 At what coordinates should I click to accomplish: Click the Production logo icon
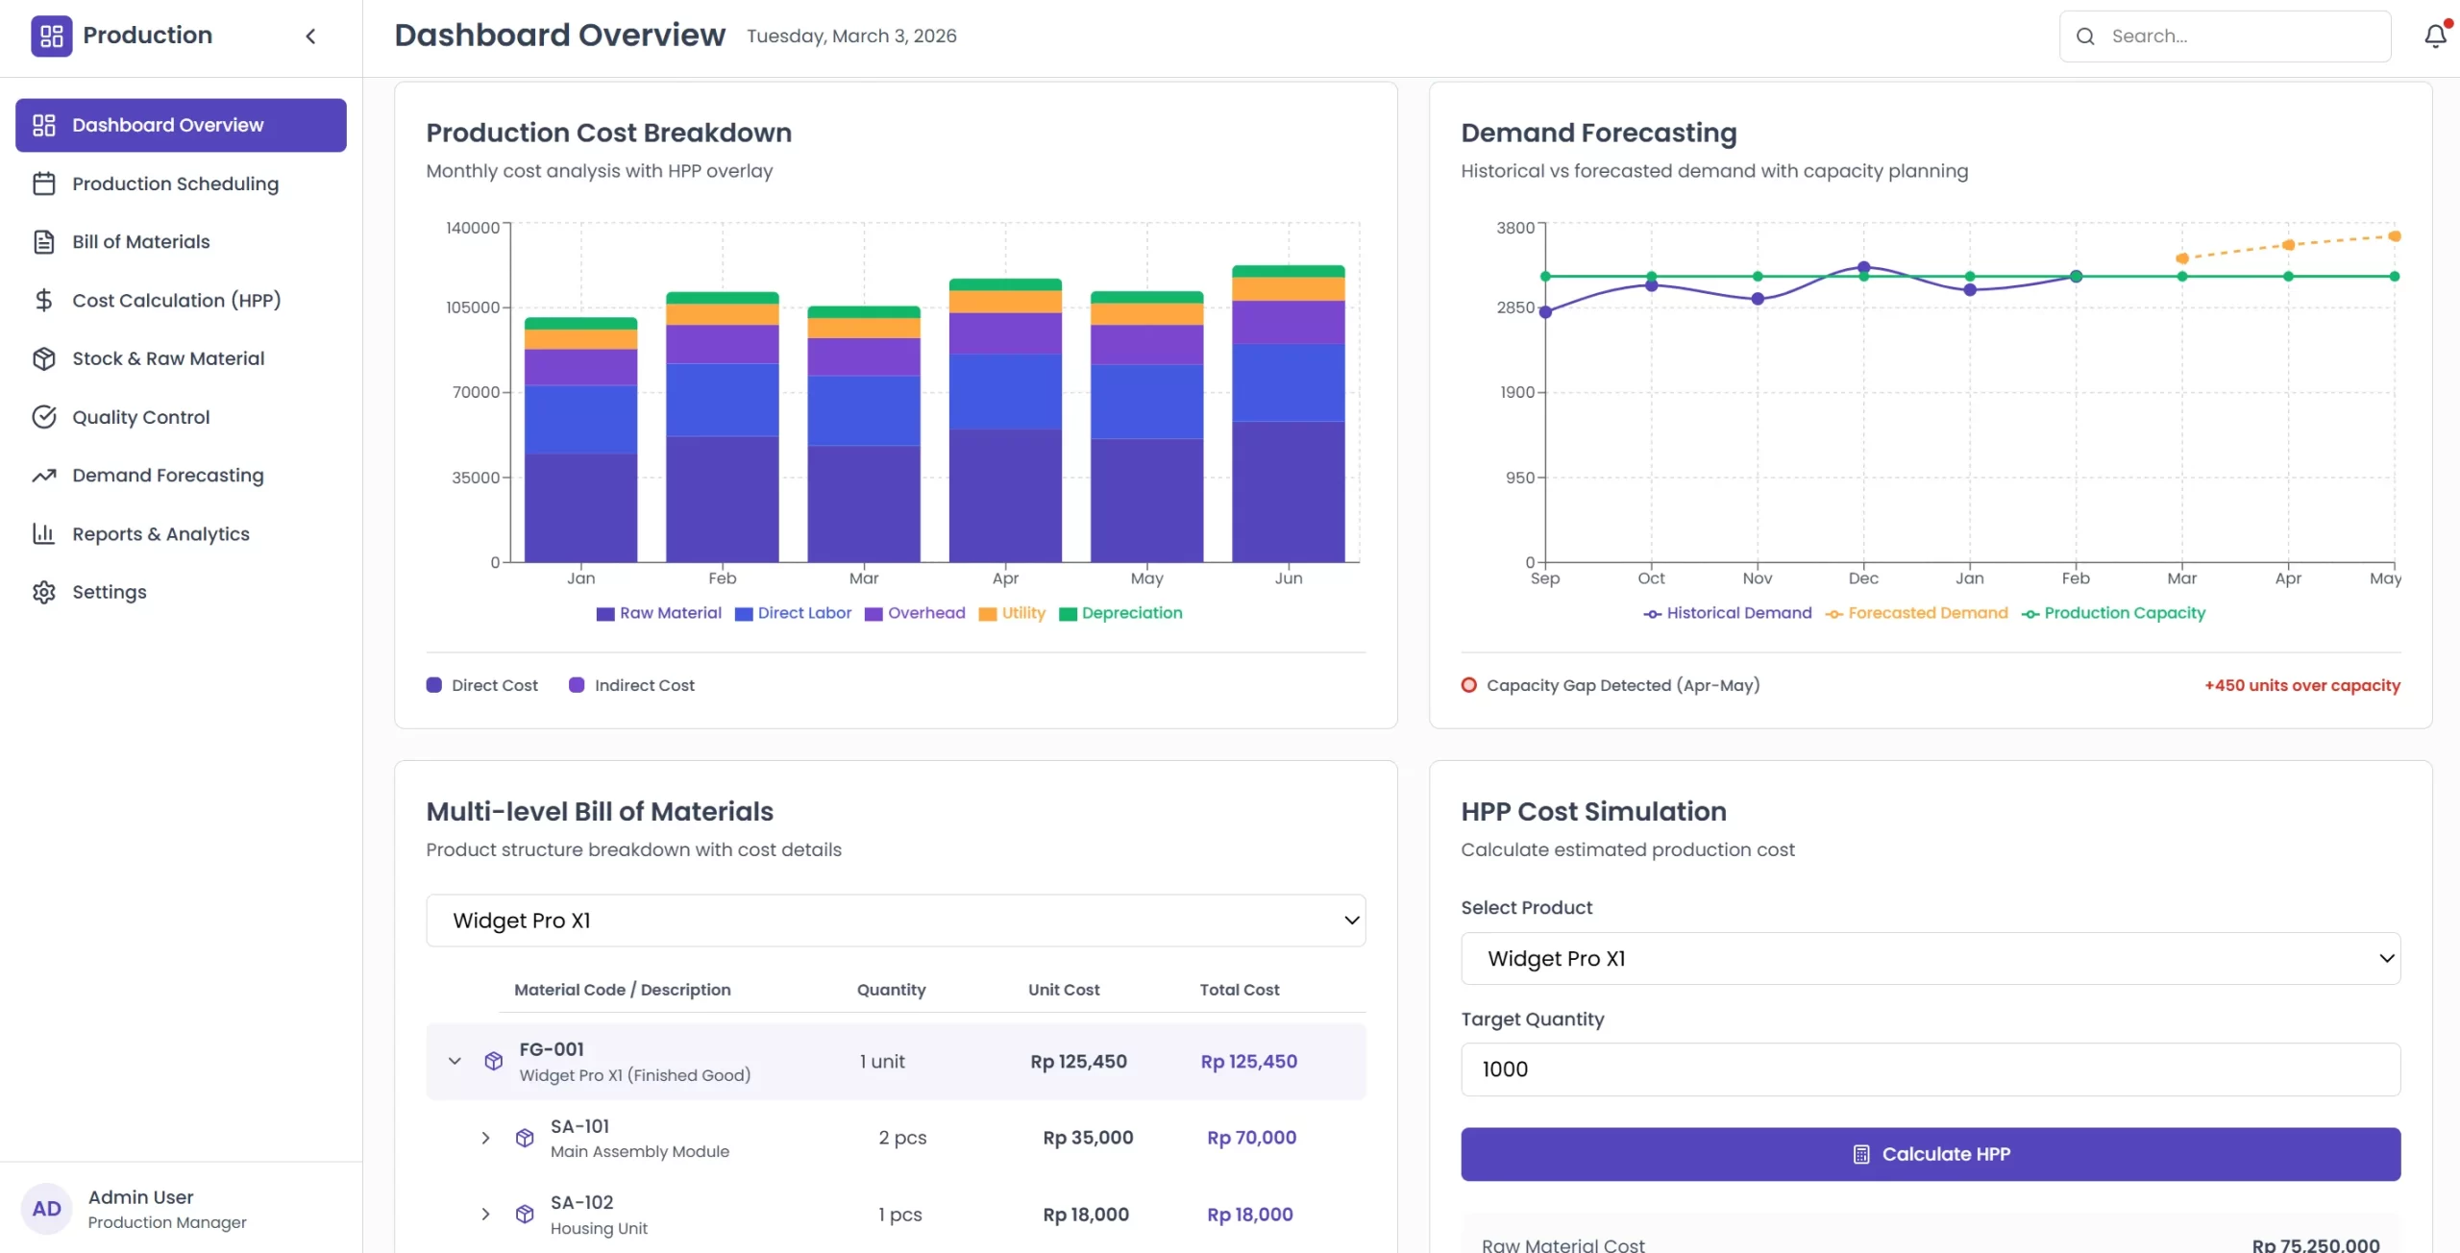click(51, 37)
